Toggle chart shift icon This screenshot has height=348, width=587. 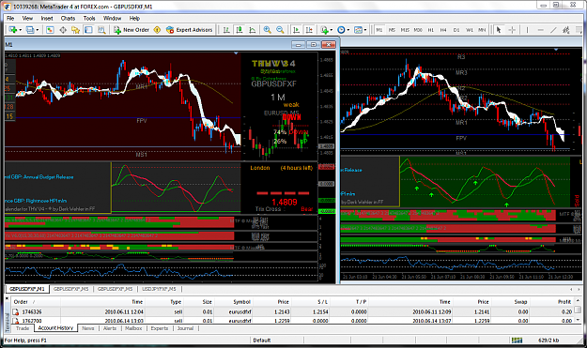point(309,30)
